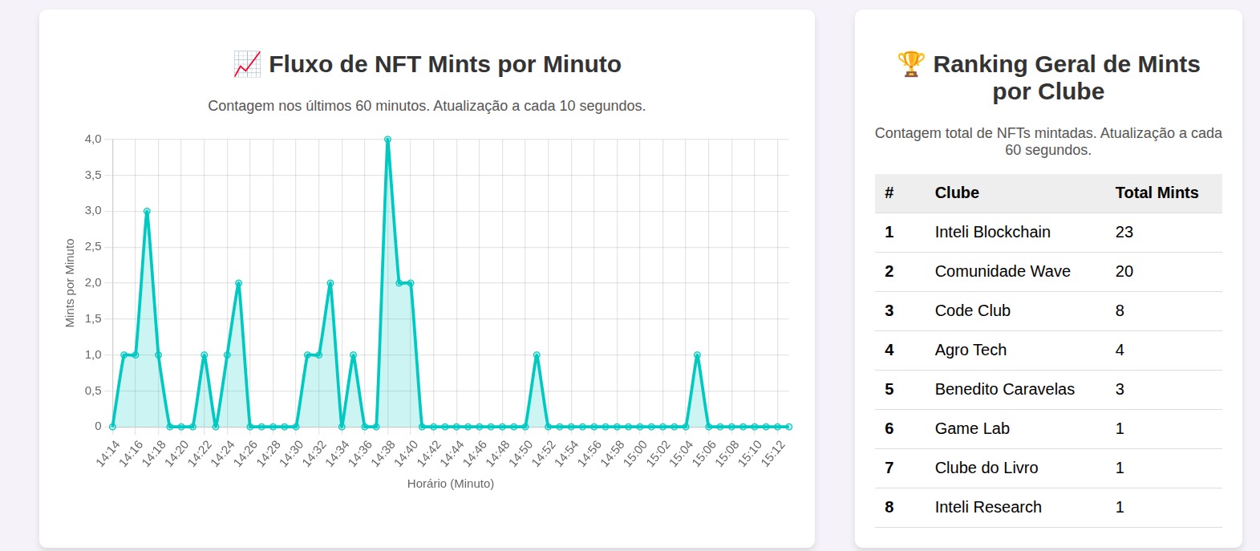This screenshot has width=1260, height=551.
Task: Click the 14:38 x-axis time label
Action: tap(383, 453)
